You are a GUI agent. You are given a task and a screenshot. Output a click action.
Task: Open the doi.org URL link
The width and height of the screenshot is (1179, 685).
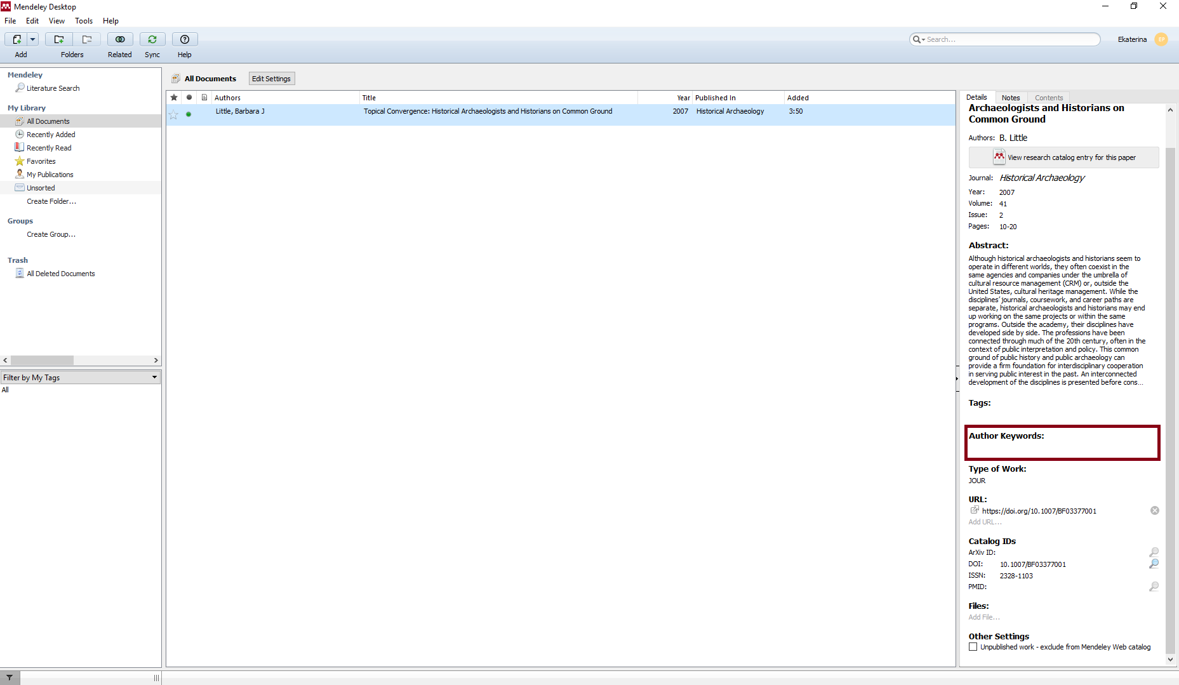click(1039, 511)
